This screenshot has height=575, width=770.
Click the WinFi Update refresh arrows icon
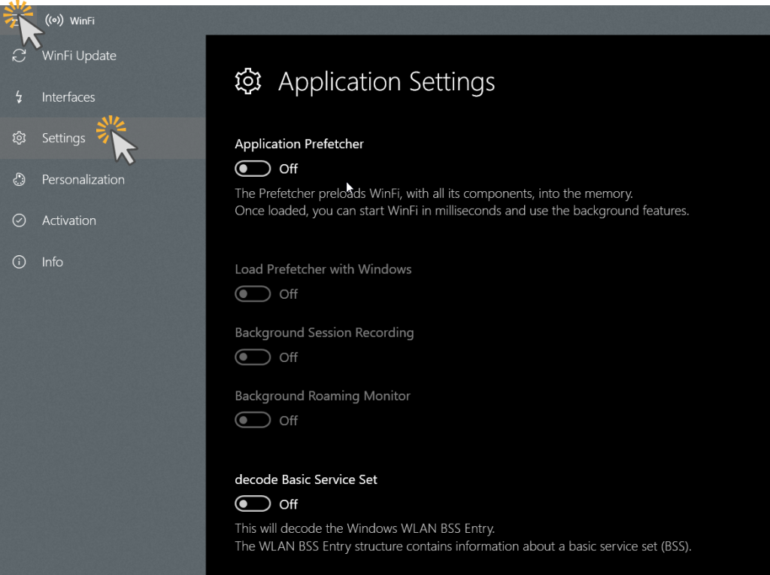[x=20, y=56]
